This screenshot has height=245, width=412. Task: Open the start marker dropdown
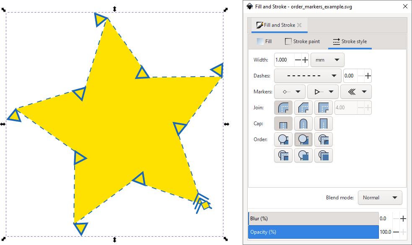[x=290, y=92]
